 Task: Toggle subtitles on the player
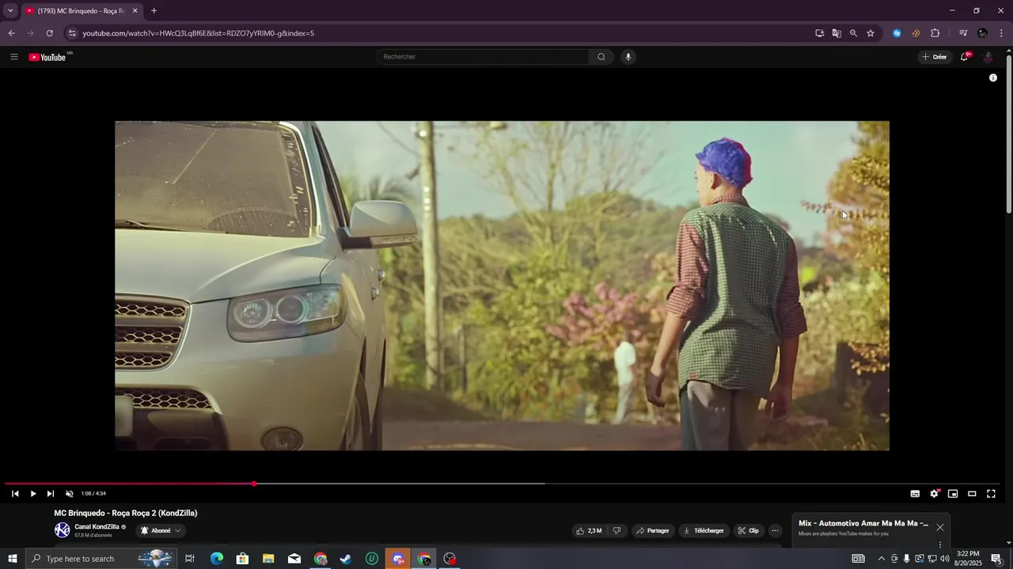[x=915, y=494]
